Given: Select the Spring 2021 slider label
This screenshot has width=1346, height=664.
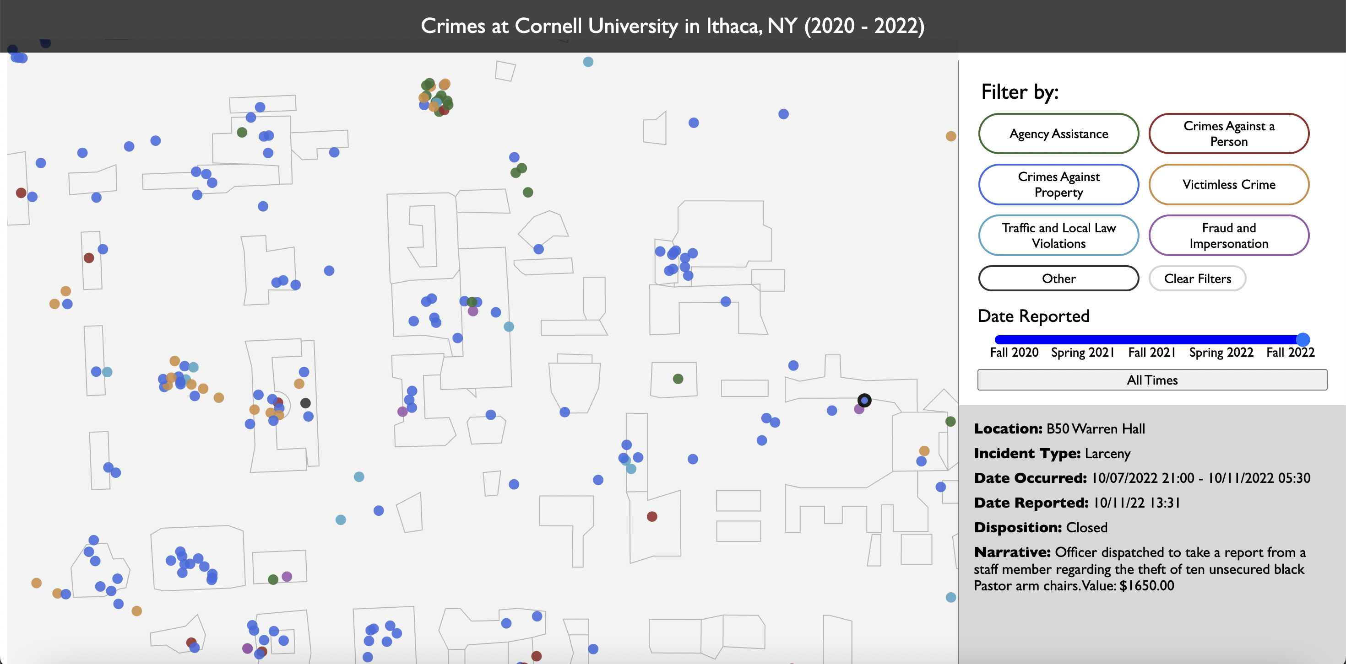Looking at the screenshot, I should 1083,353.
